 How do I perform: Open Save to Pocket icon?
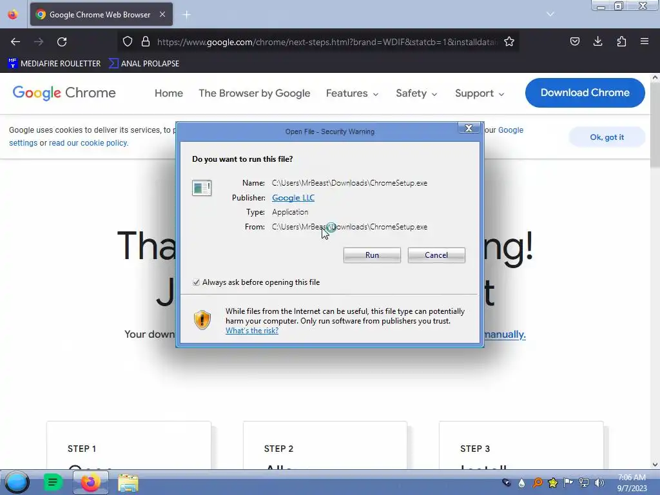click(575, 41)
